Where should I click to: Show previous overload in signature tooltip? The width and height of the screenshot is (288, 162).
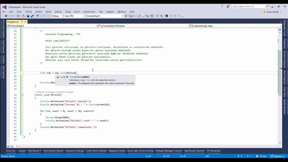(58, 77)
